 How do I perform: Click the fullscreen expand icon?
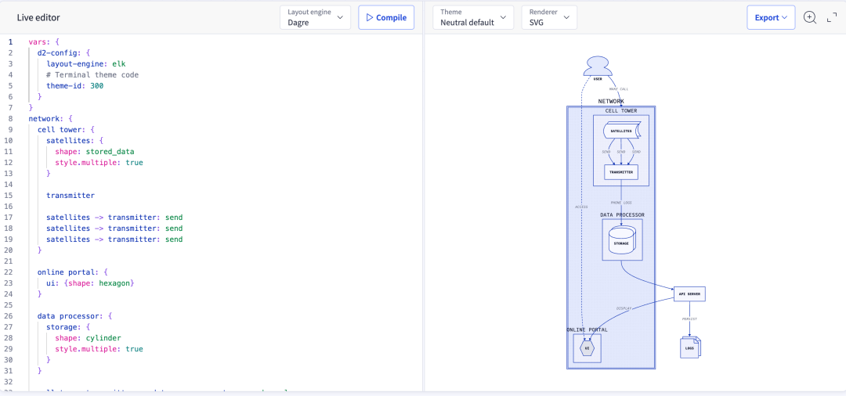point(832,17)
